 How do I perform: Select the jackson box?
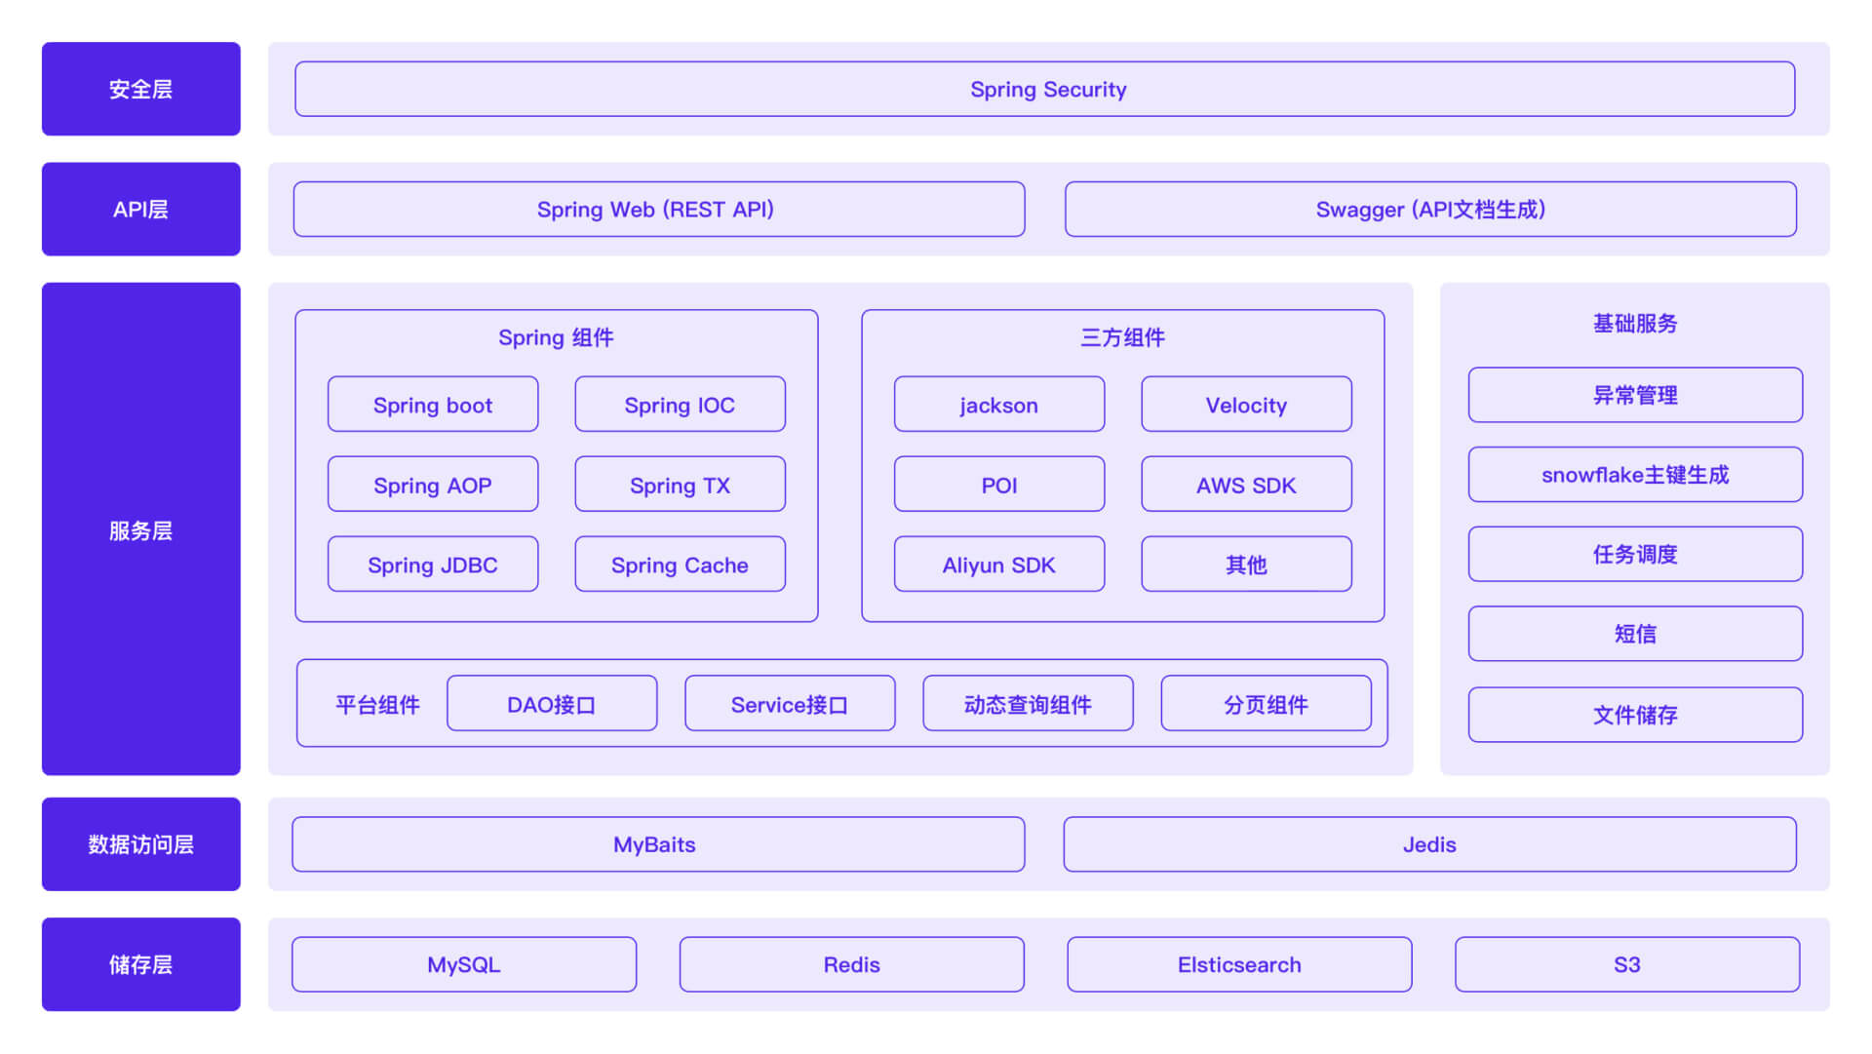point(999,405)
